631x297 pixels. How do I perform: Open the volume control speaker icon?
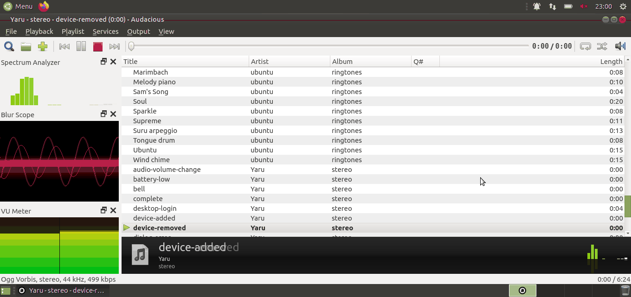[x=620, y=46]
